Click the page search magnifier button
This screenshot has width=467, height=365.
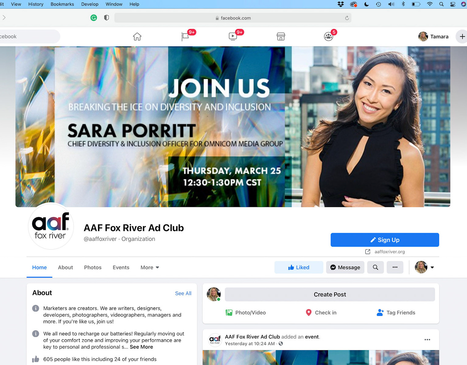[x=375, y=267]
